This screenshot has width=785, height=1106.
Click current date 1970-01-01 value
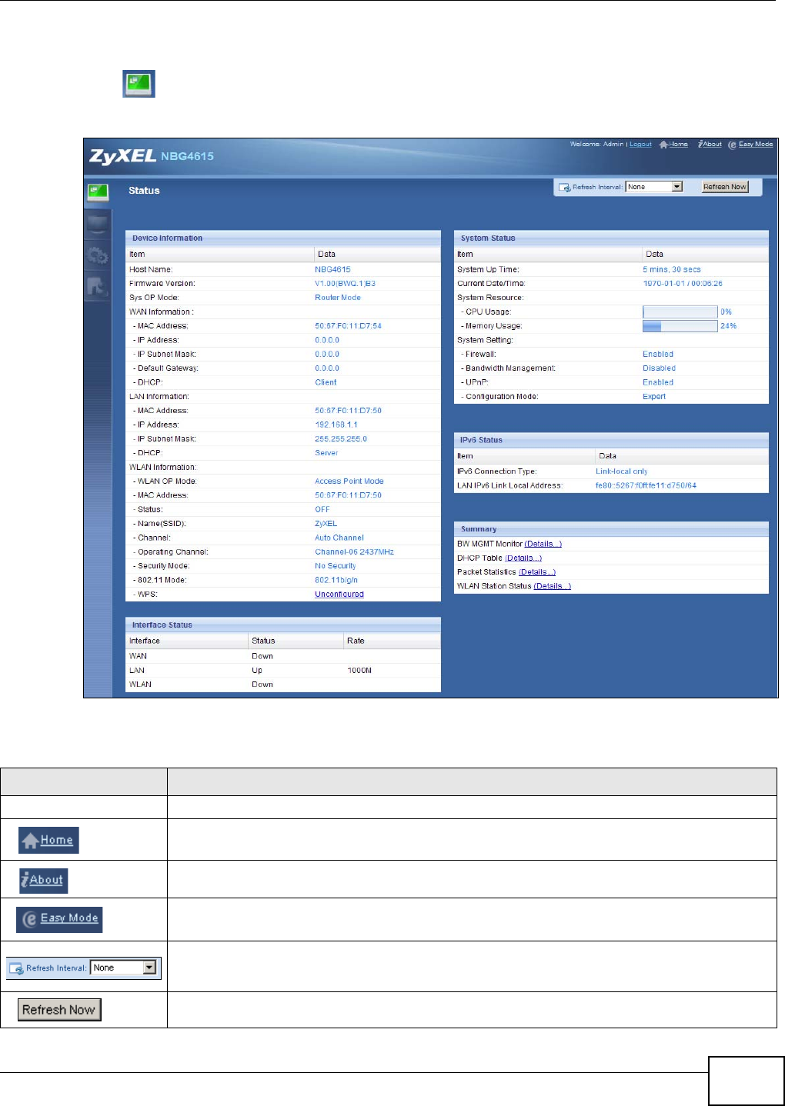pos(683,284)
